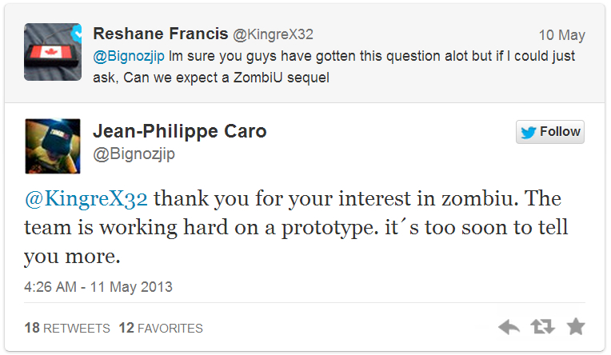Open the @Bignozjip handle under Jean-Philippe's name
611x355 pixels.
134,154
